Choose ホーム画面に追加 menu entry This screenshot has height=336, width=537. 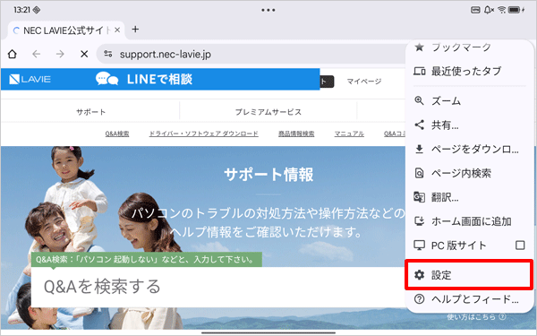(x=469, y=221)
